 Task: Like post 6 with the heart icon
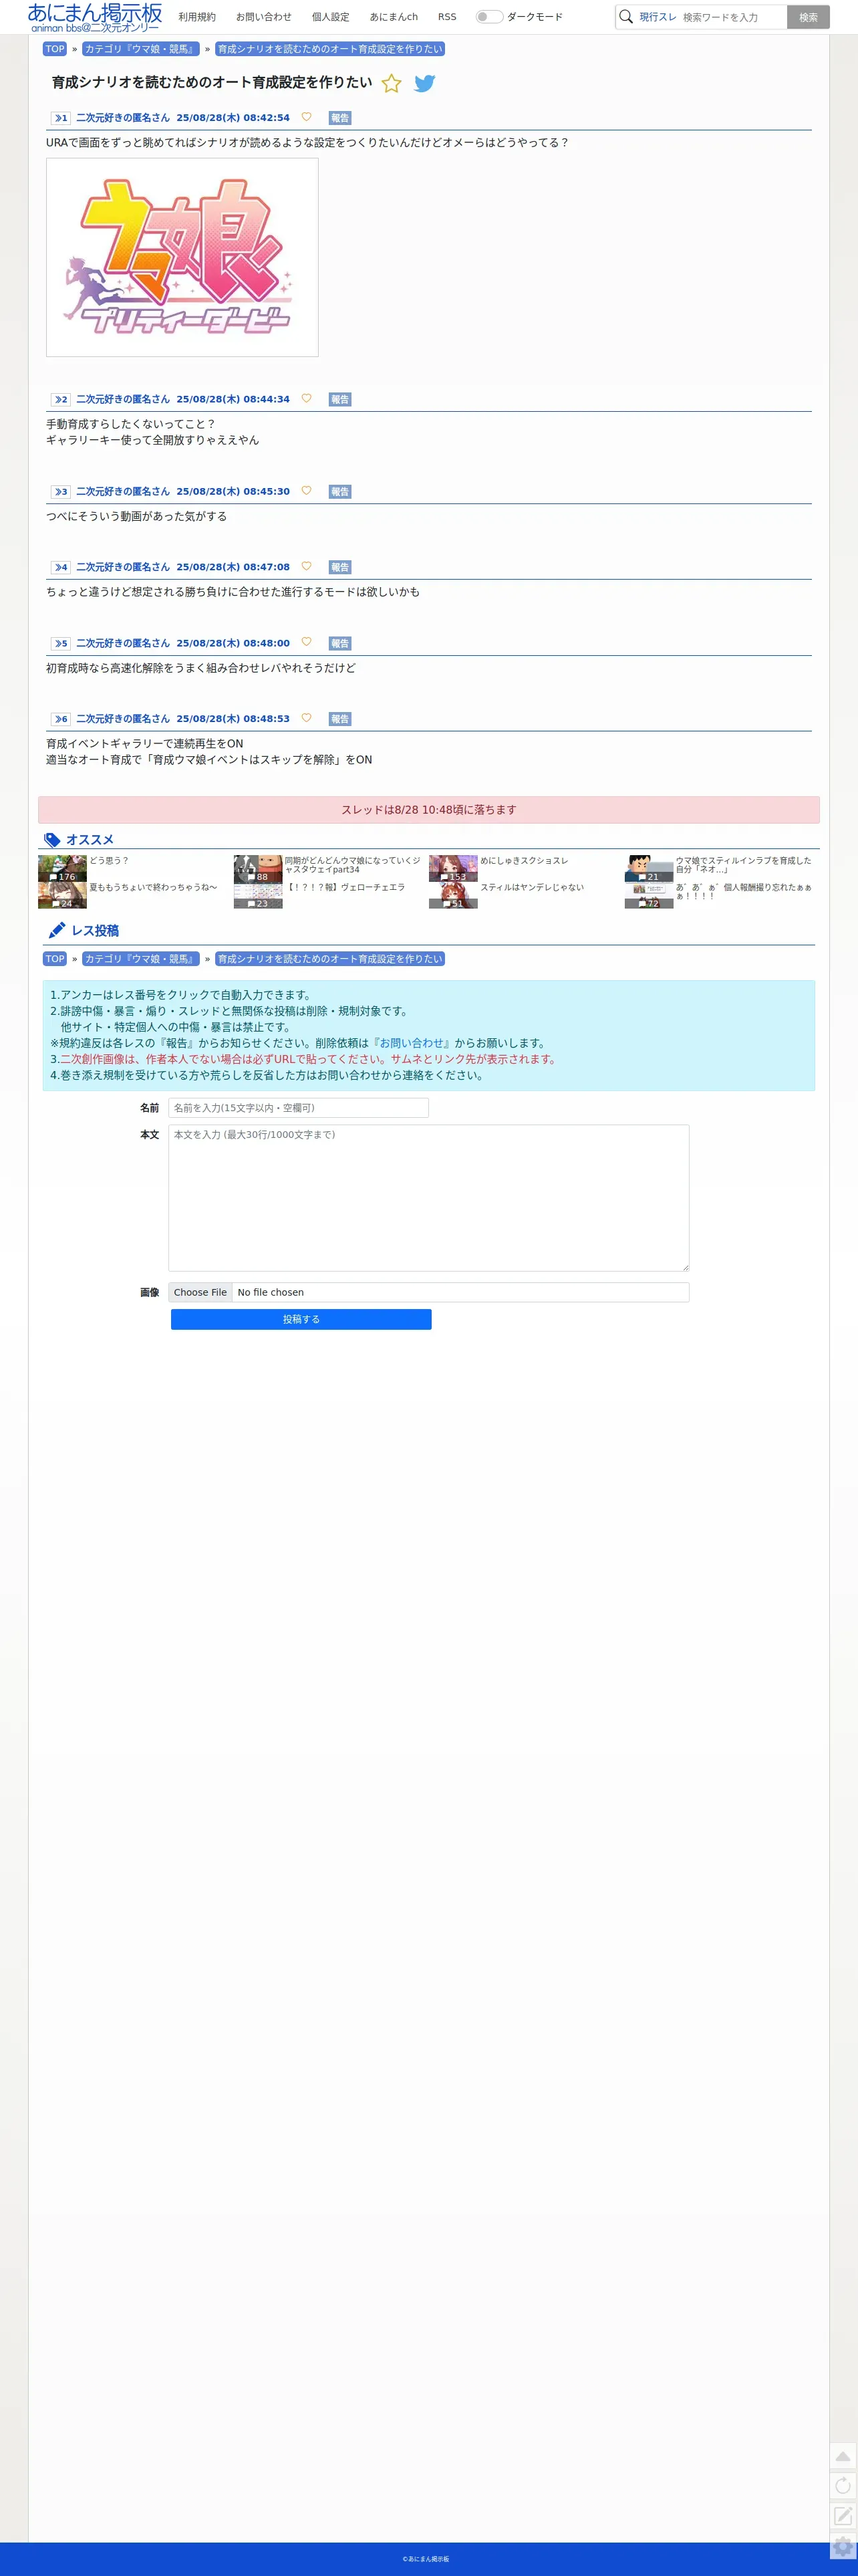pyautogui.click(x=306, y=718)
